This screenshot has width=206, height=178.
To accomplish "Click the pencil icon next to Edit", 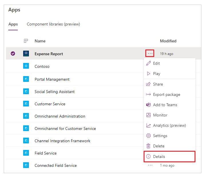I will tap(148, 63).
